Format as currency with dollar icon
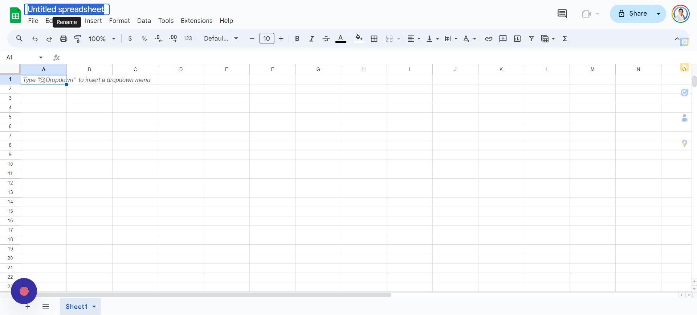Image resolution: width=697 pixels, height=315 pixels. [x=130, y=39]
